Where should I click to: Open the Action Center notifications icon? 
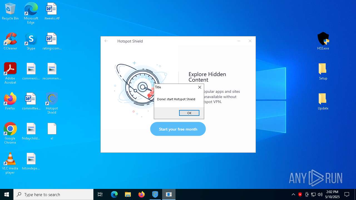click(347, 194)
